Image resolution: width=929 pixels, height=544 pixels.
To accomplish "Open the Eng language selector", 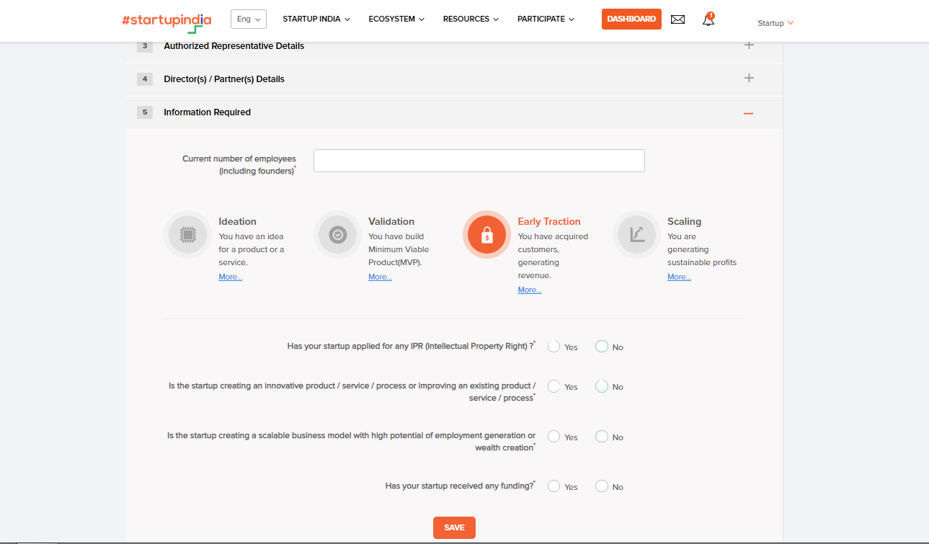I will (x=248, y=19).
